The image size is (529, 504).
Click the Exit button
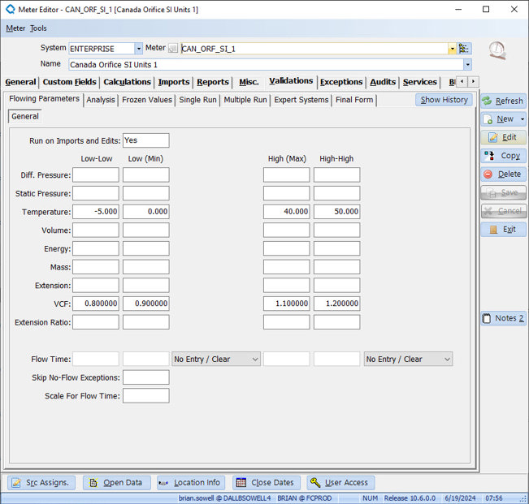click(503, 229)
